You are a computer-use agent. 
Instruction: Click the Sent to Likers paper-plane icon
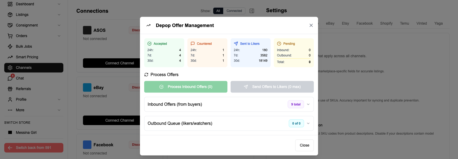pyautogui.click(x=236, y=44)
